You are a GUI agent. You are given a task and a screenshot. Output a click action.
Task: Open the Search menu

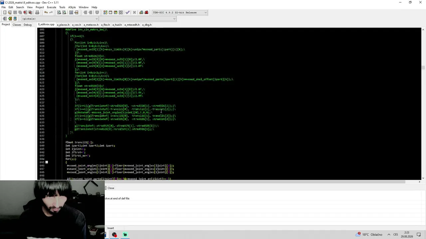(x=20, y=7)
